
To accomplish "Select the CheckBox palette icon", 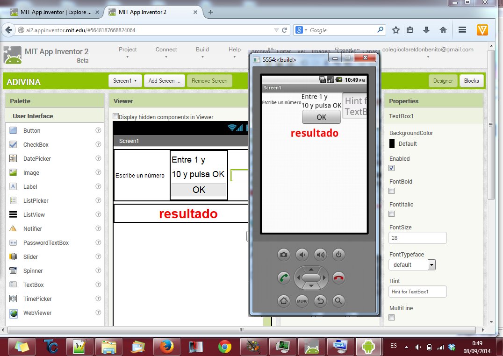I will 13,145.
